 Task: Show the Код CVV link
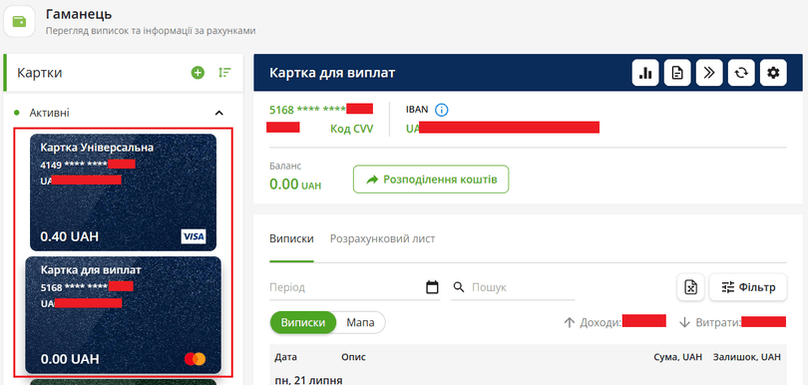(351, 129)
